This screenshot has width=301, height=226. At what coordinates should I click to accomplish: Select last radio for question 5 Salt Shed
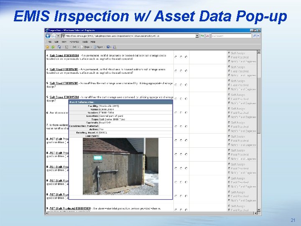pyautogui.click(x=186, y=85)
